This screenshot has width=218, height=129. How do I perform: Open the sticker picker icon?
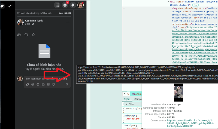(x=54, y=84)
